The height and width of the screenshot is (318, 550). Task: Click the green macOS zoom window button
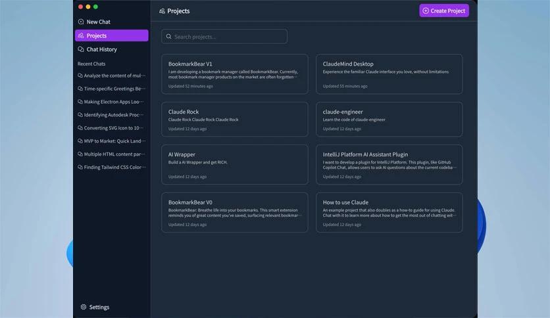click(95, 7)
